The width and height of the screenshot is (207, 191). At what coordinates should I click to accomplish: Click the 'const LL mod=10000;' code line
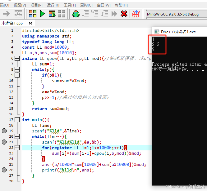[x=45, y=47]
